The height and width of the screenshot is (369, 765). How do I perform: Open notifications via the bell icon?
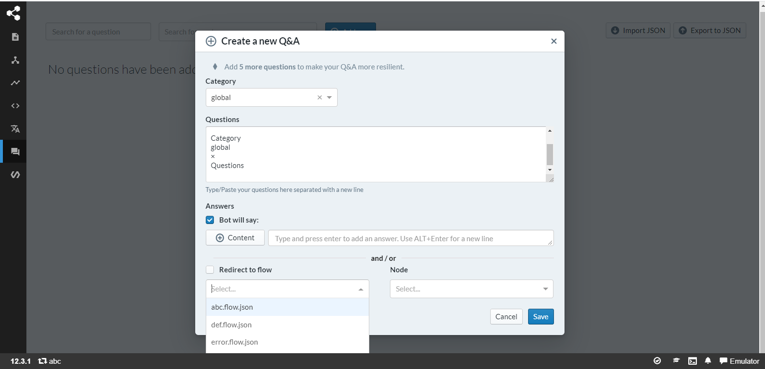click(x=708, y=361)
